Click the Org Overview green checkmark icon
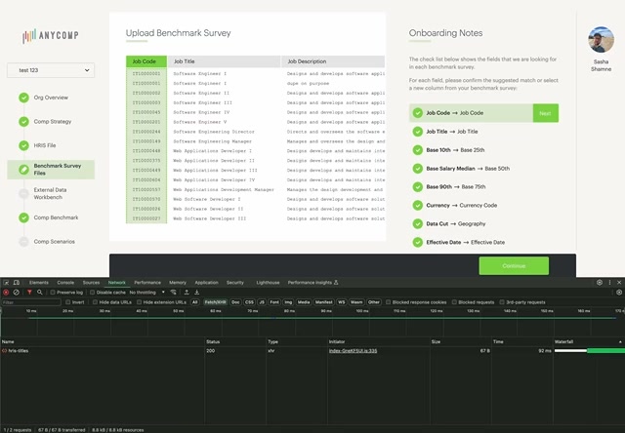This screenshot has width=625, height=433. [x=23, y=98]
